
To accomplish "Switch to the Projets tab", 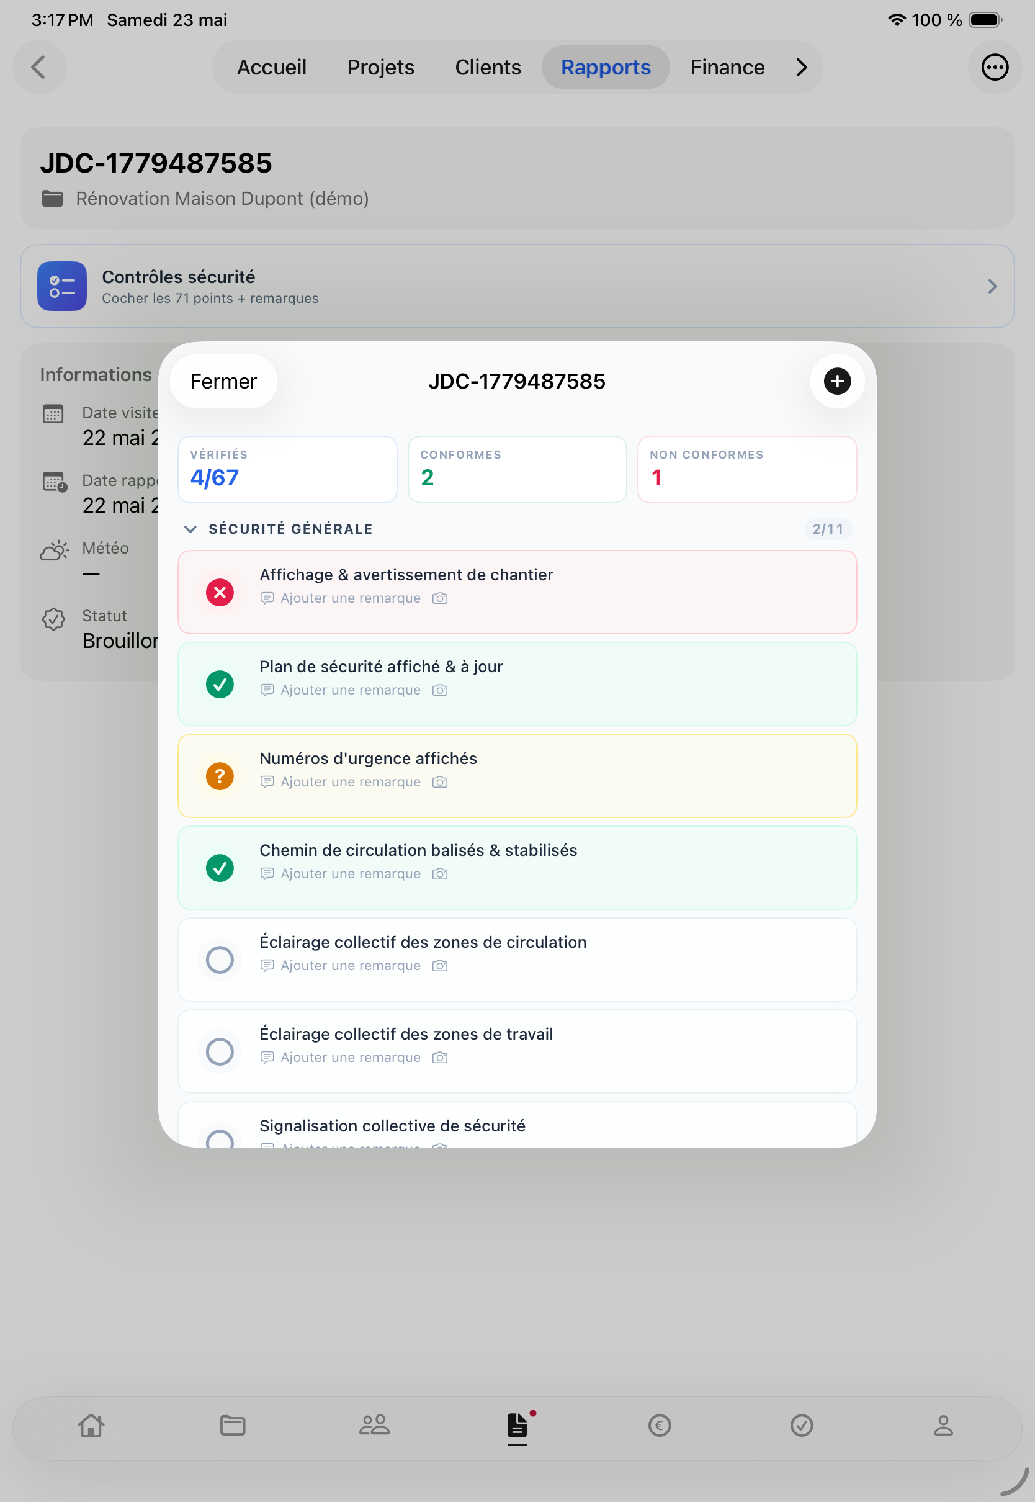I will click(380, 67).
